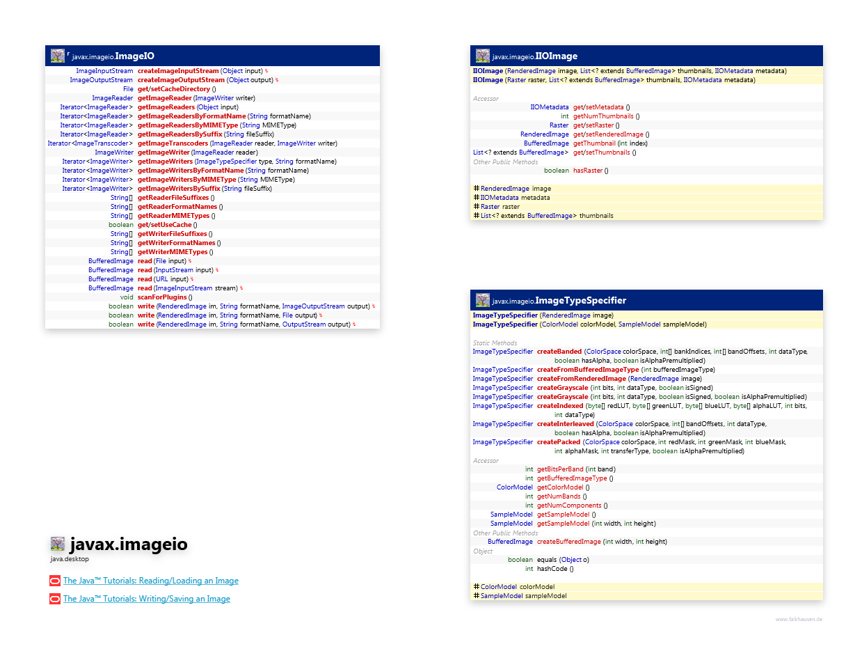
Task: Select the getImageReadersByFormatName method
Action: (191, 116)
